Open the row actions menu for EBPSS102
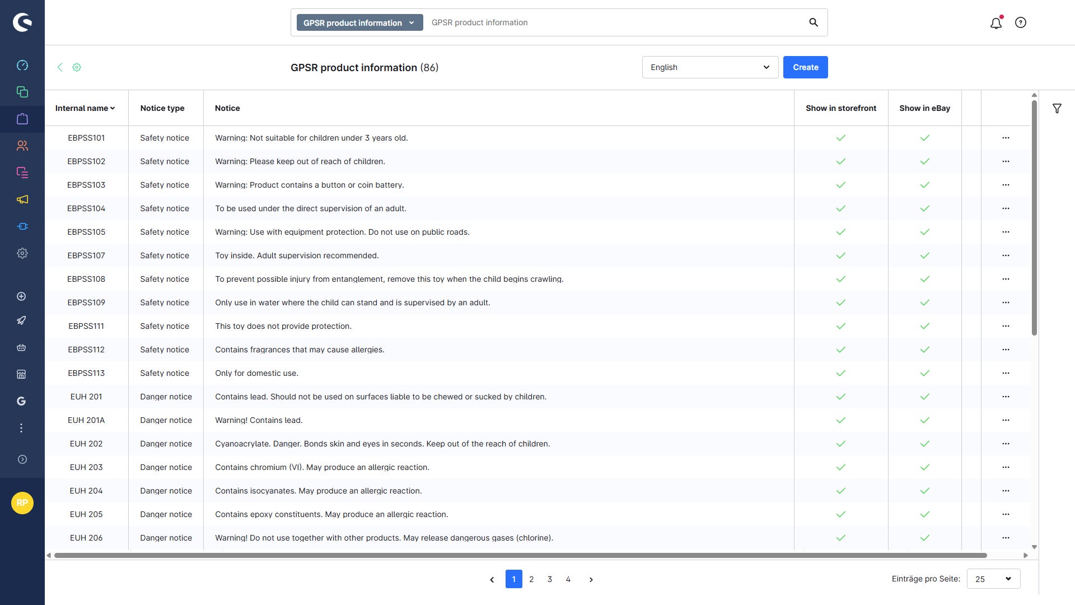The image size is (1075, 605). (1006, 161)
